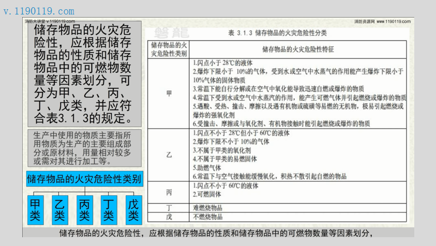Viewport: 436px width, 246px height.
Task: Click the line 6.常温下与空气接触能缓慢氧化
Action: click(269, 176)
